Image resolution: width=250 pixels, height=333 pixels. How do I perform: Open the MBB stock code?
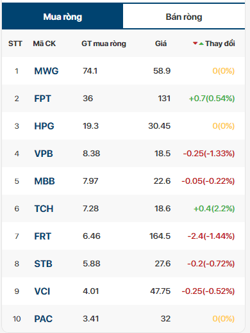(x=44, y=181)
